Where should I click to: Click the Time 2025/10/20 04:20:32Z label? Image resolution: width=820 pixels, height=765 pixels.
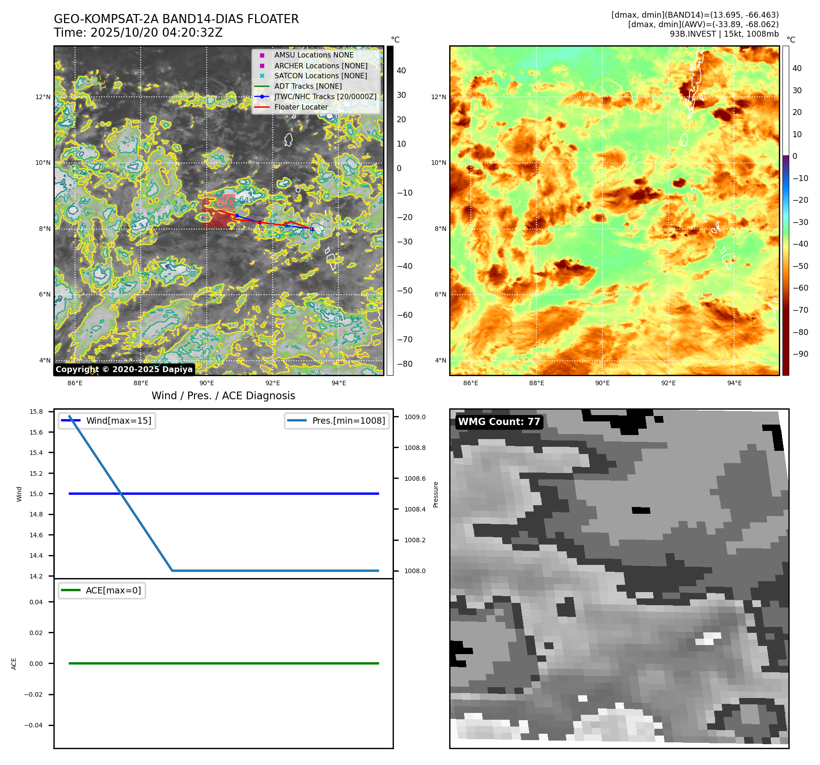click(138, 33)
